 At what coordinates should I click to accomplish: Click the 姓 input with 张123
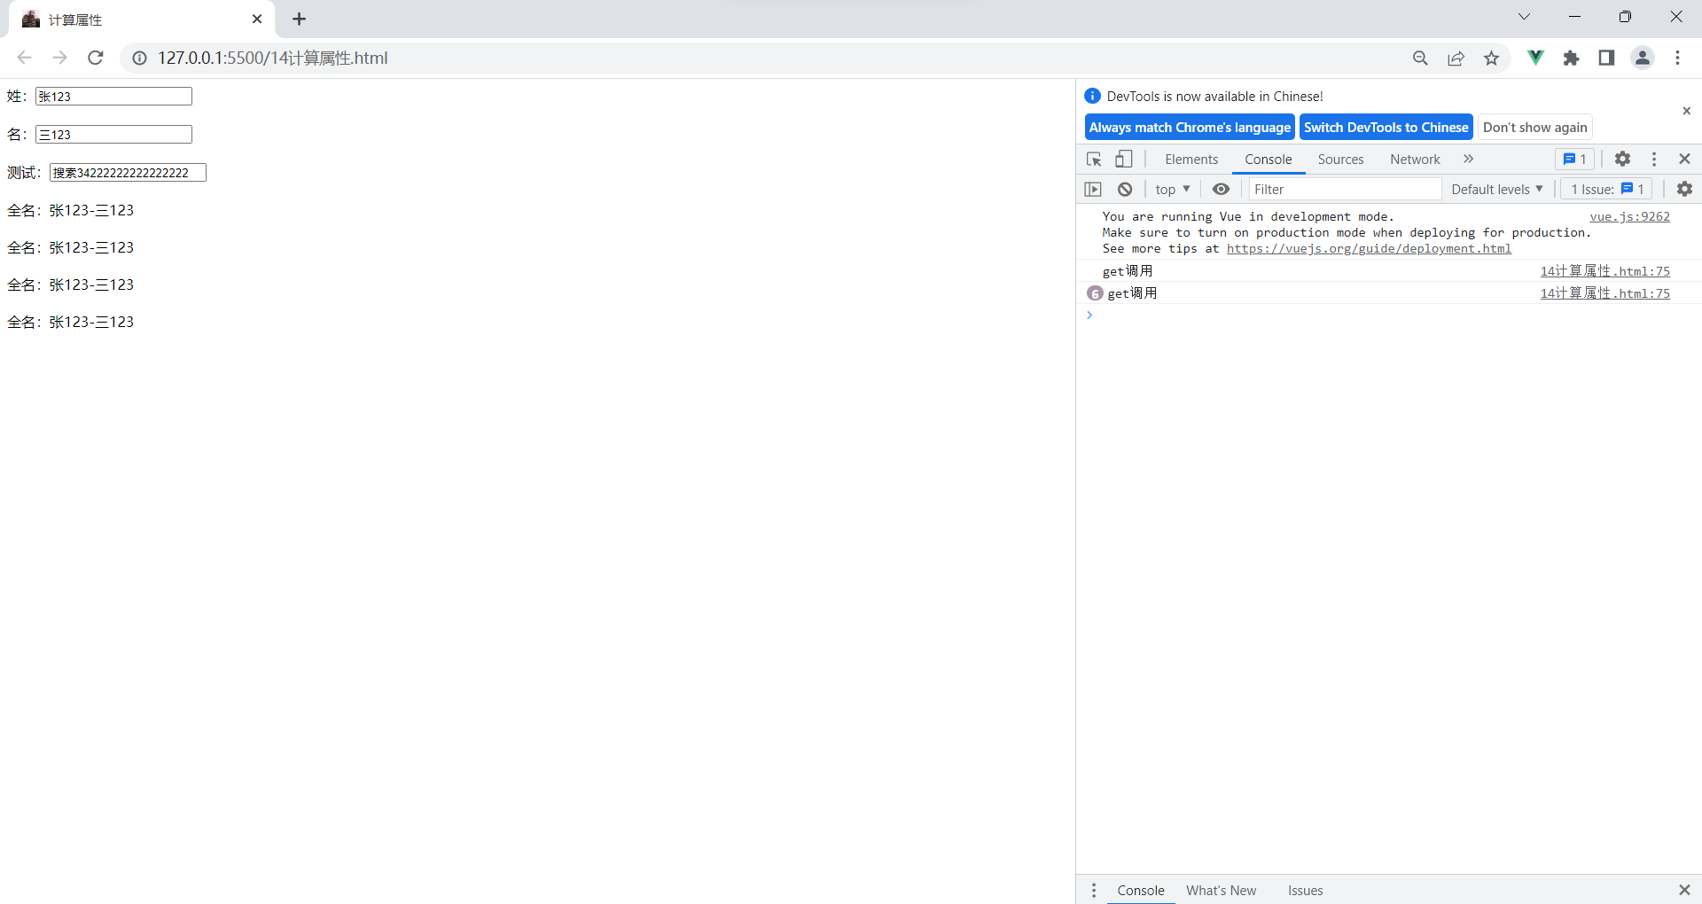click(113, 96)
